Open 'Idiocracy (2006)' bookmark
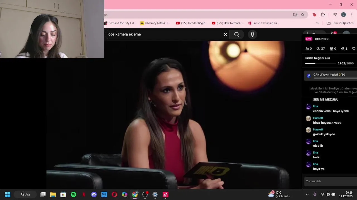This screenshot has height=200, width=357. (155, 23)
